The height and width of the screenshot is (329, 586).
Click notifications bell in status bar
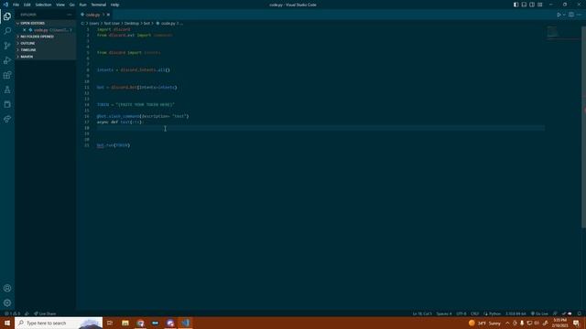[x=580, y=313]
